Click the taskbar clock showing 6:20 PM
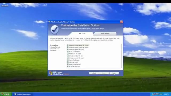The width and height of the screenshot is (171, 96). pyautogui.click(x=166, y=94)
